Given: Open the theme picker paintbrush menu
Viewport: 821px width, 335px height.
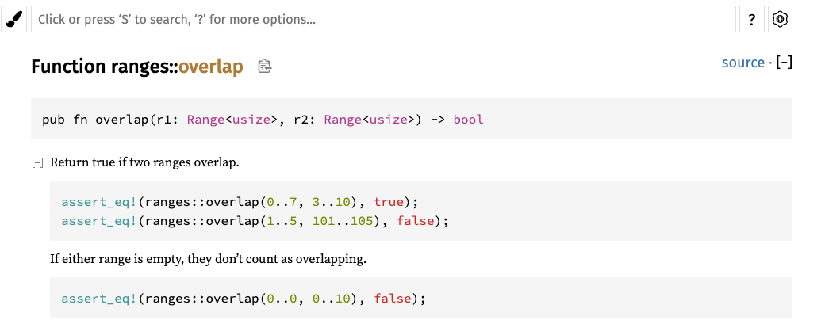Looking at the screenshot, I should 13,20.
